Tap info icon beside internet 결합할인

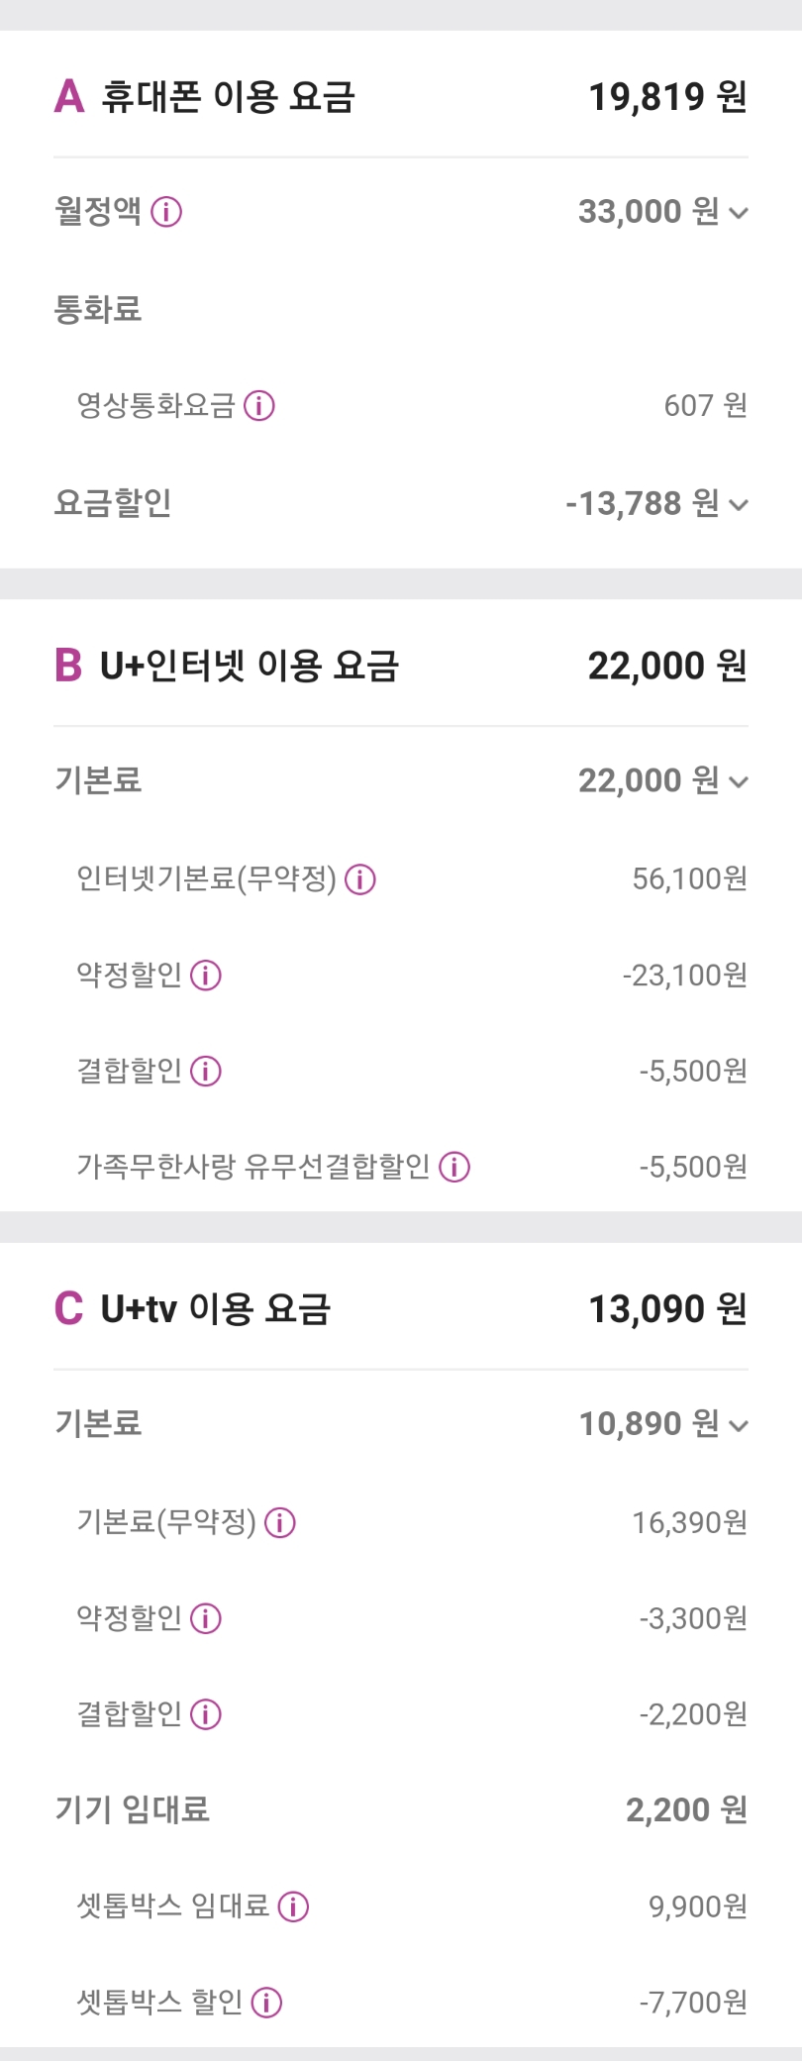click(x=206, y=1071)
